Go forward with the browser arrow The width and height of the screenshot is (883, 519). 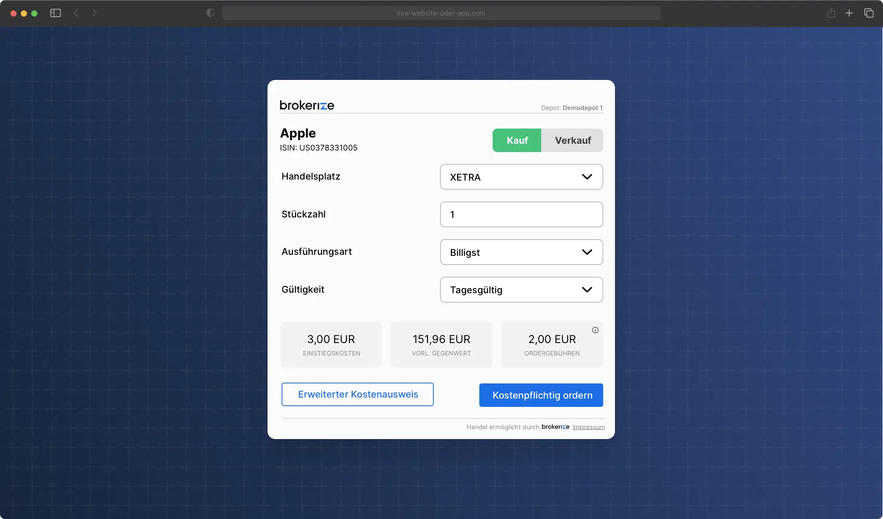click(x=94, y=13)
